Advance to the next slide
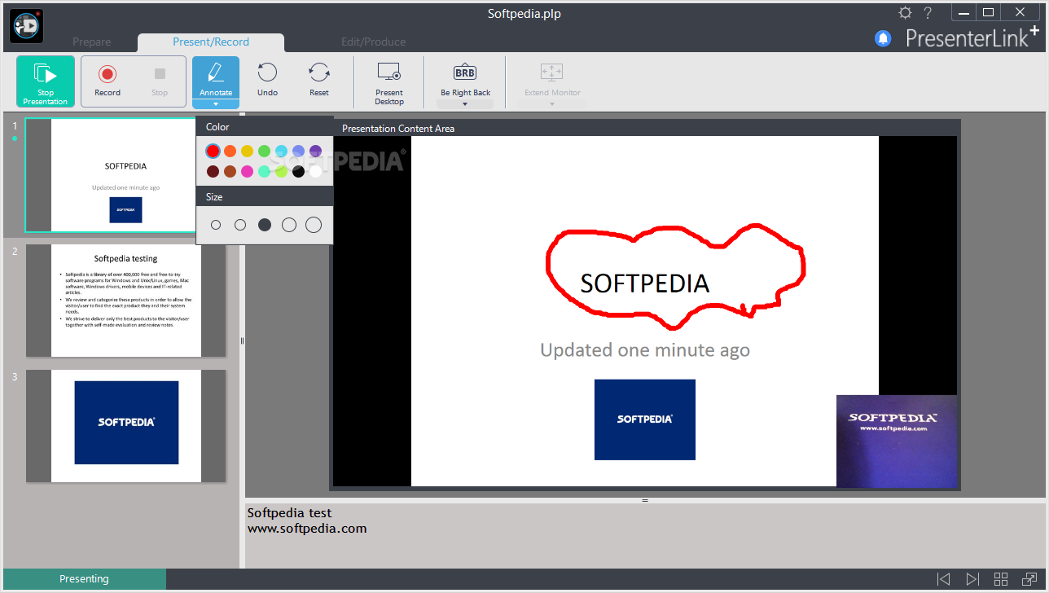The height and width of the screenshot is (593, 1049). (x=972, y=579)
